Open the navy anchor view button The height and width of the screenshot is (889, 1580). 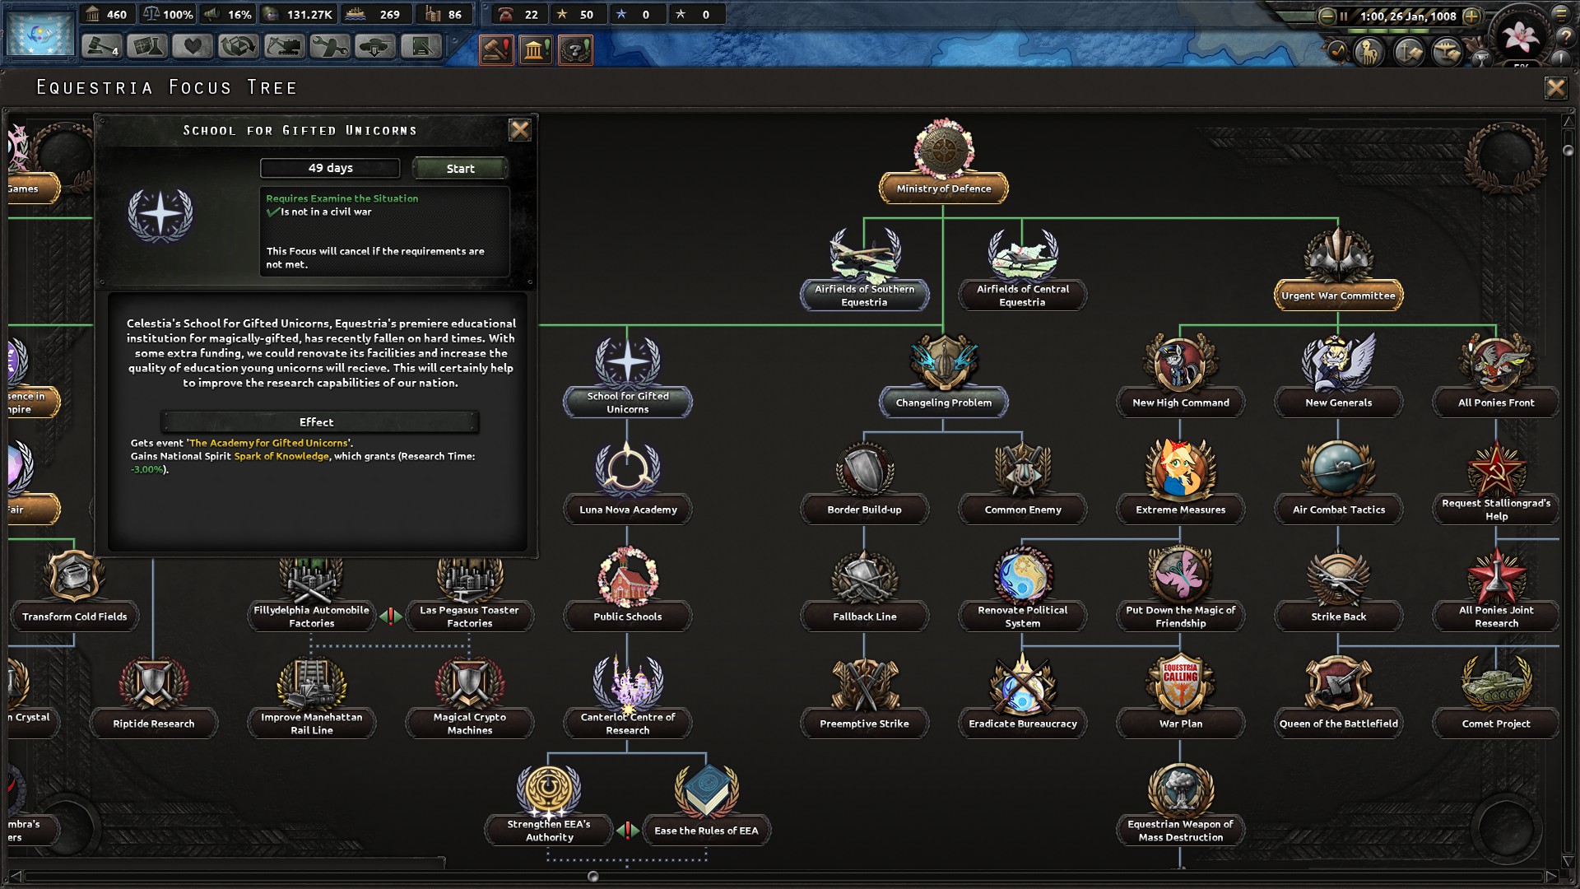[1409, 53]
